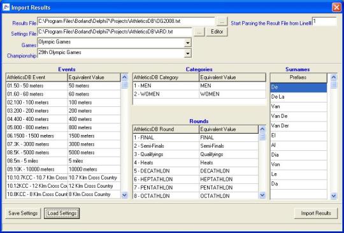Select round row 5 - DECATHLON
Image resolution: width=344 pixels, height=233 pixels.
196,171
